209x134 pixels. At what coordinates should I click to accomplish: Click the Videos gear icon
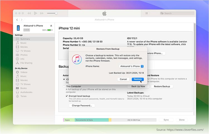click(18, 72)
